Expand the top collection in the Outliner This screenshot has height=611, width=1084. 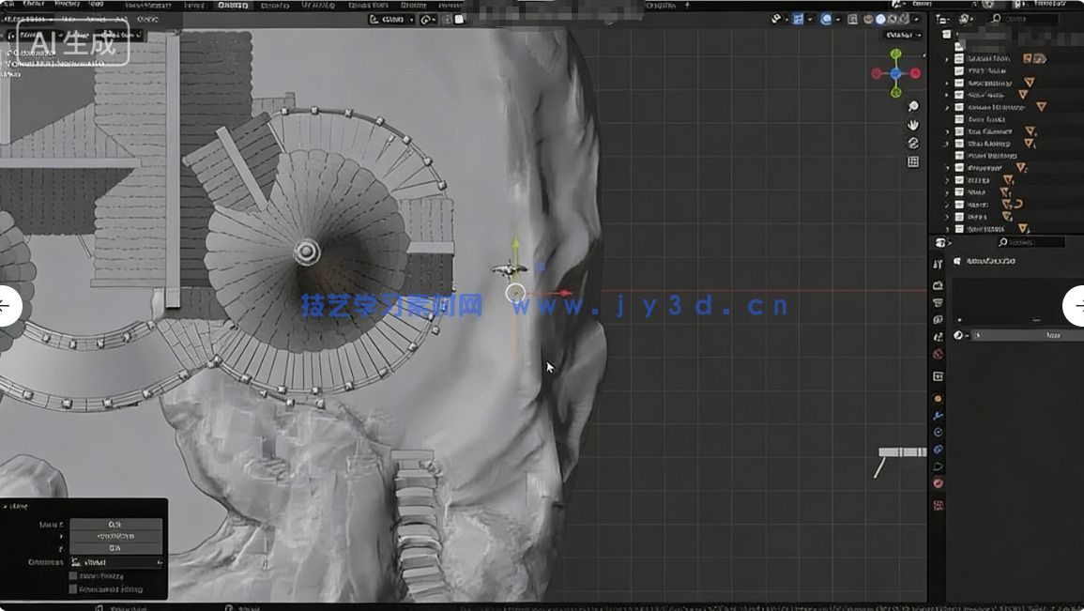[944, 57]
